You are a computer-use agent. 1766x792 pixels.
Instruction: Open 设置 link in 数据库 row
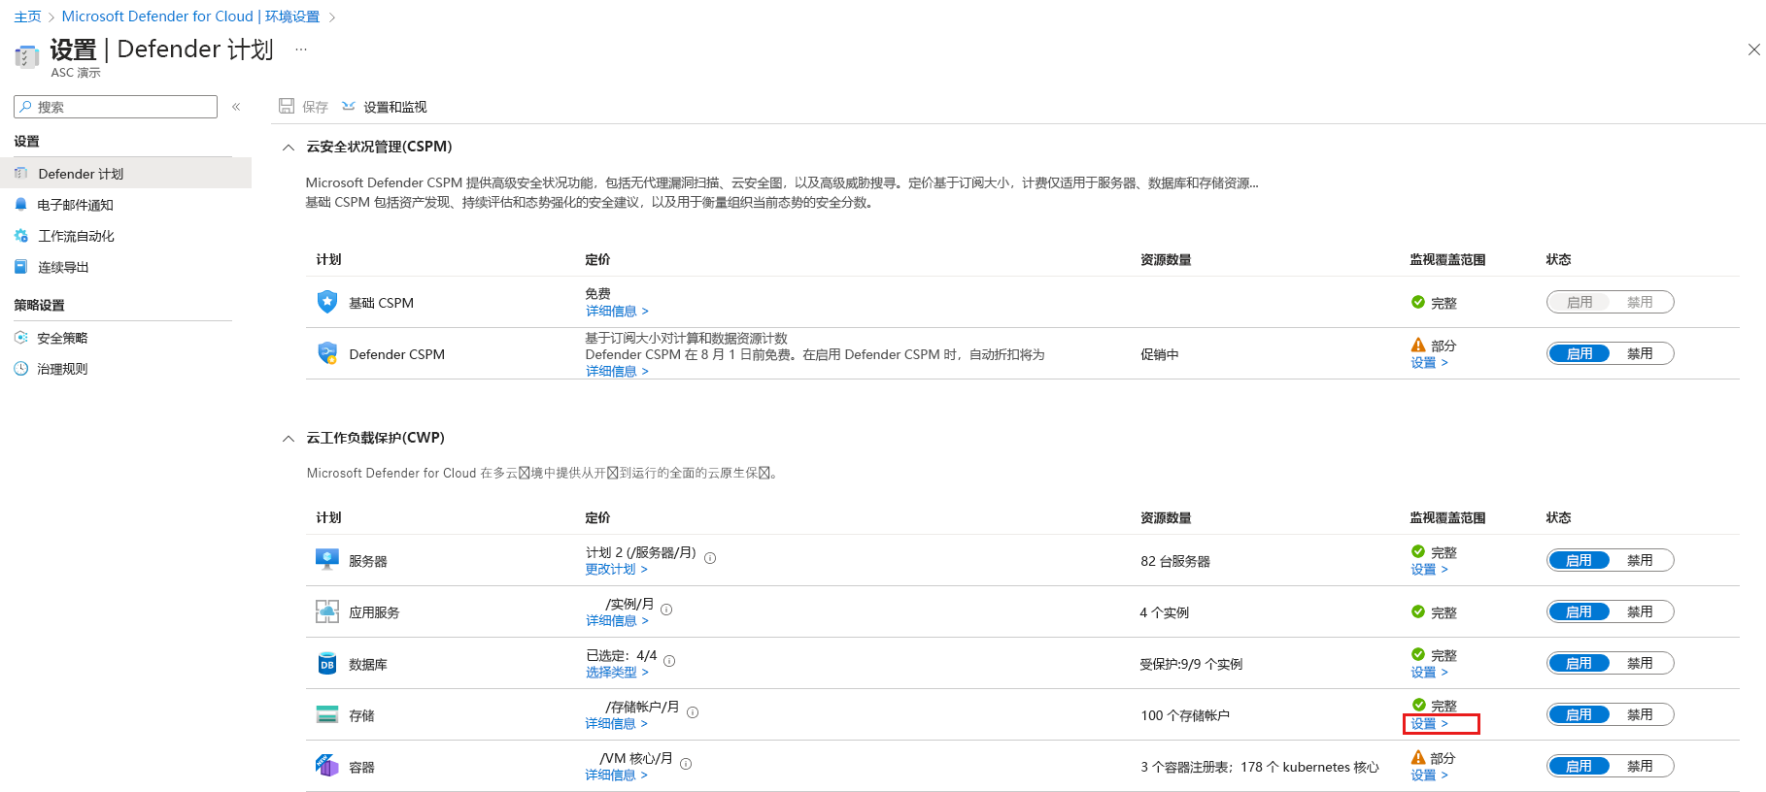(1429, 672)
